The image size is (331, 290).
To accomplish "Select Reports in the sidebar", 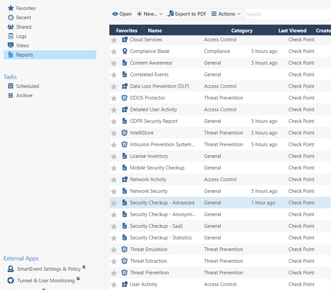I will (50, 55).
